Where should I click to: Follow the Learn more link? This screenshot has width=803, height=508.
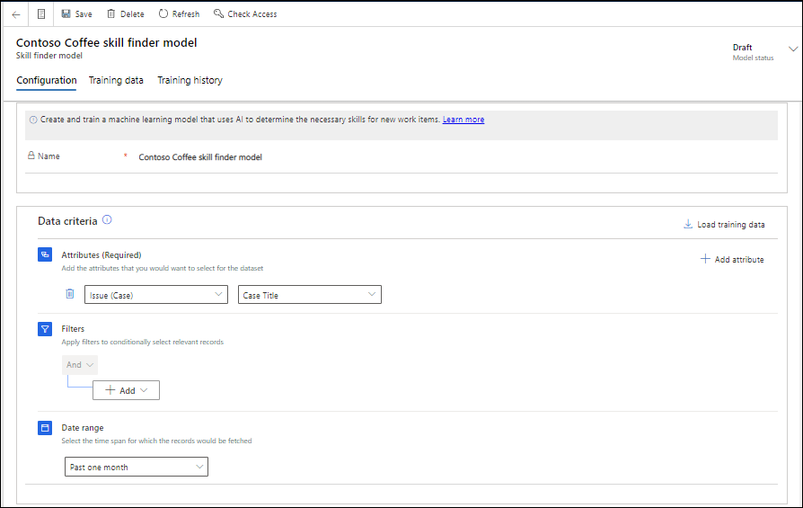(x=463, y=120)
